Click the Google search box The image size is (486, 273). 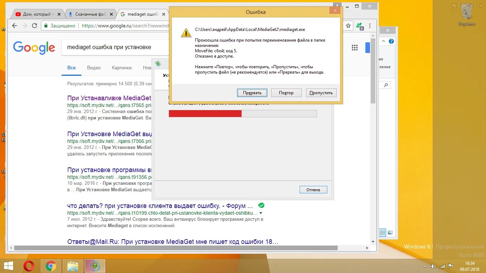click(115, 47)
